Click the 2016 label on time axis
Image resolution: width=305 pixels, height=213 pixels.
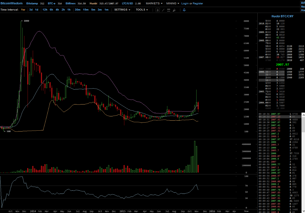212,211
